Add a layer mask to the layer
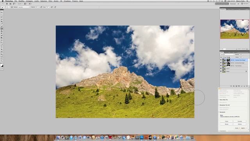 coord(236,86)
